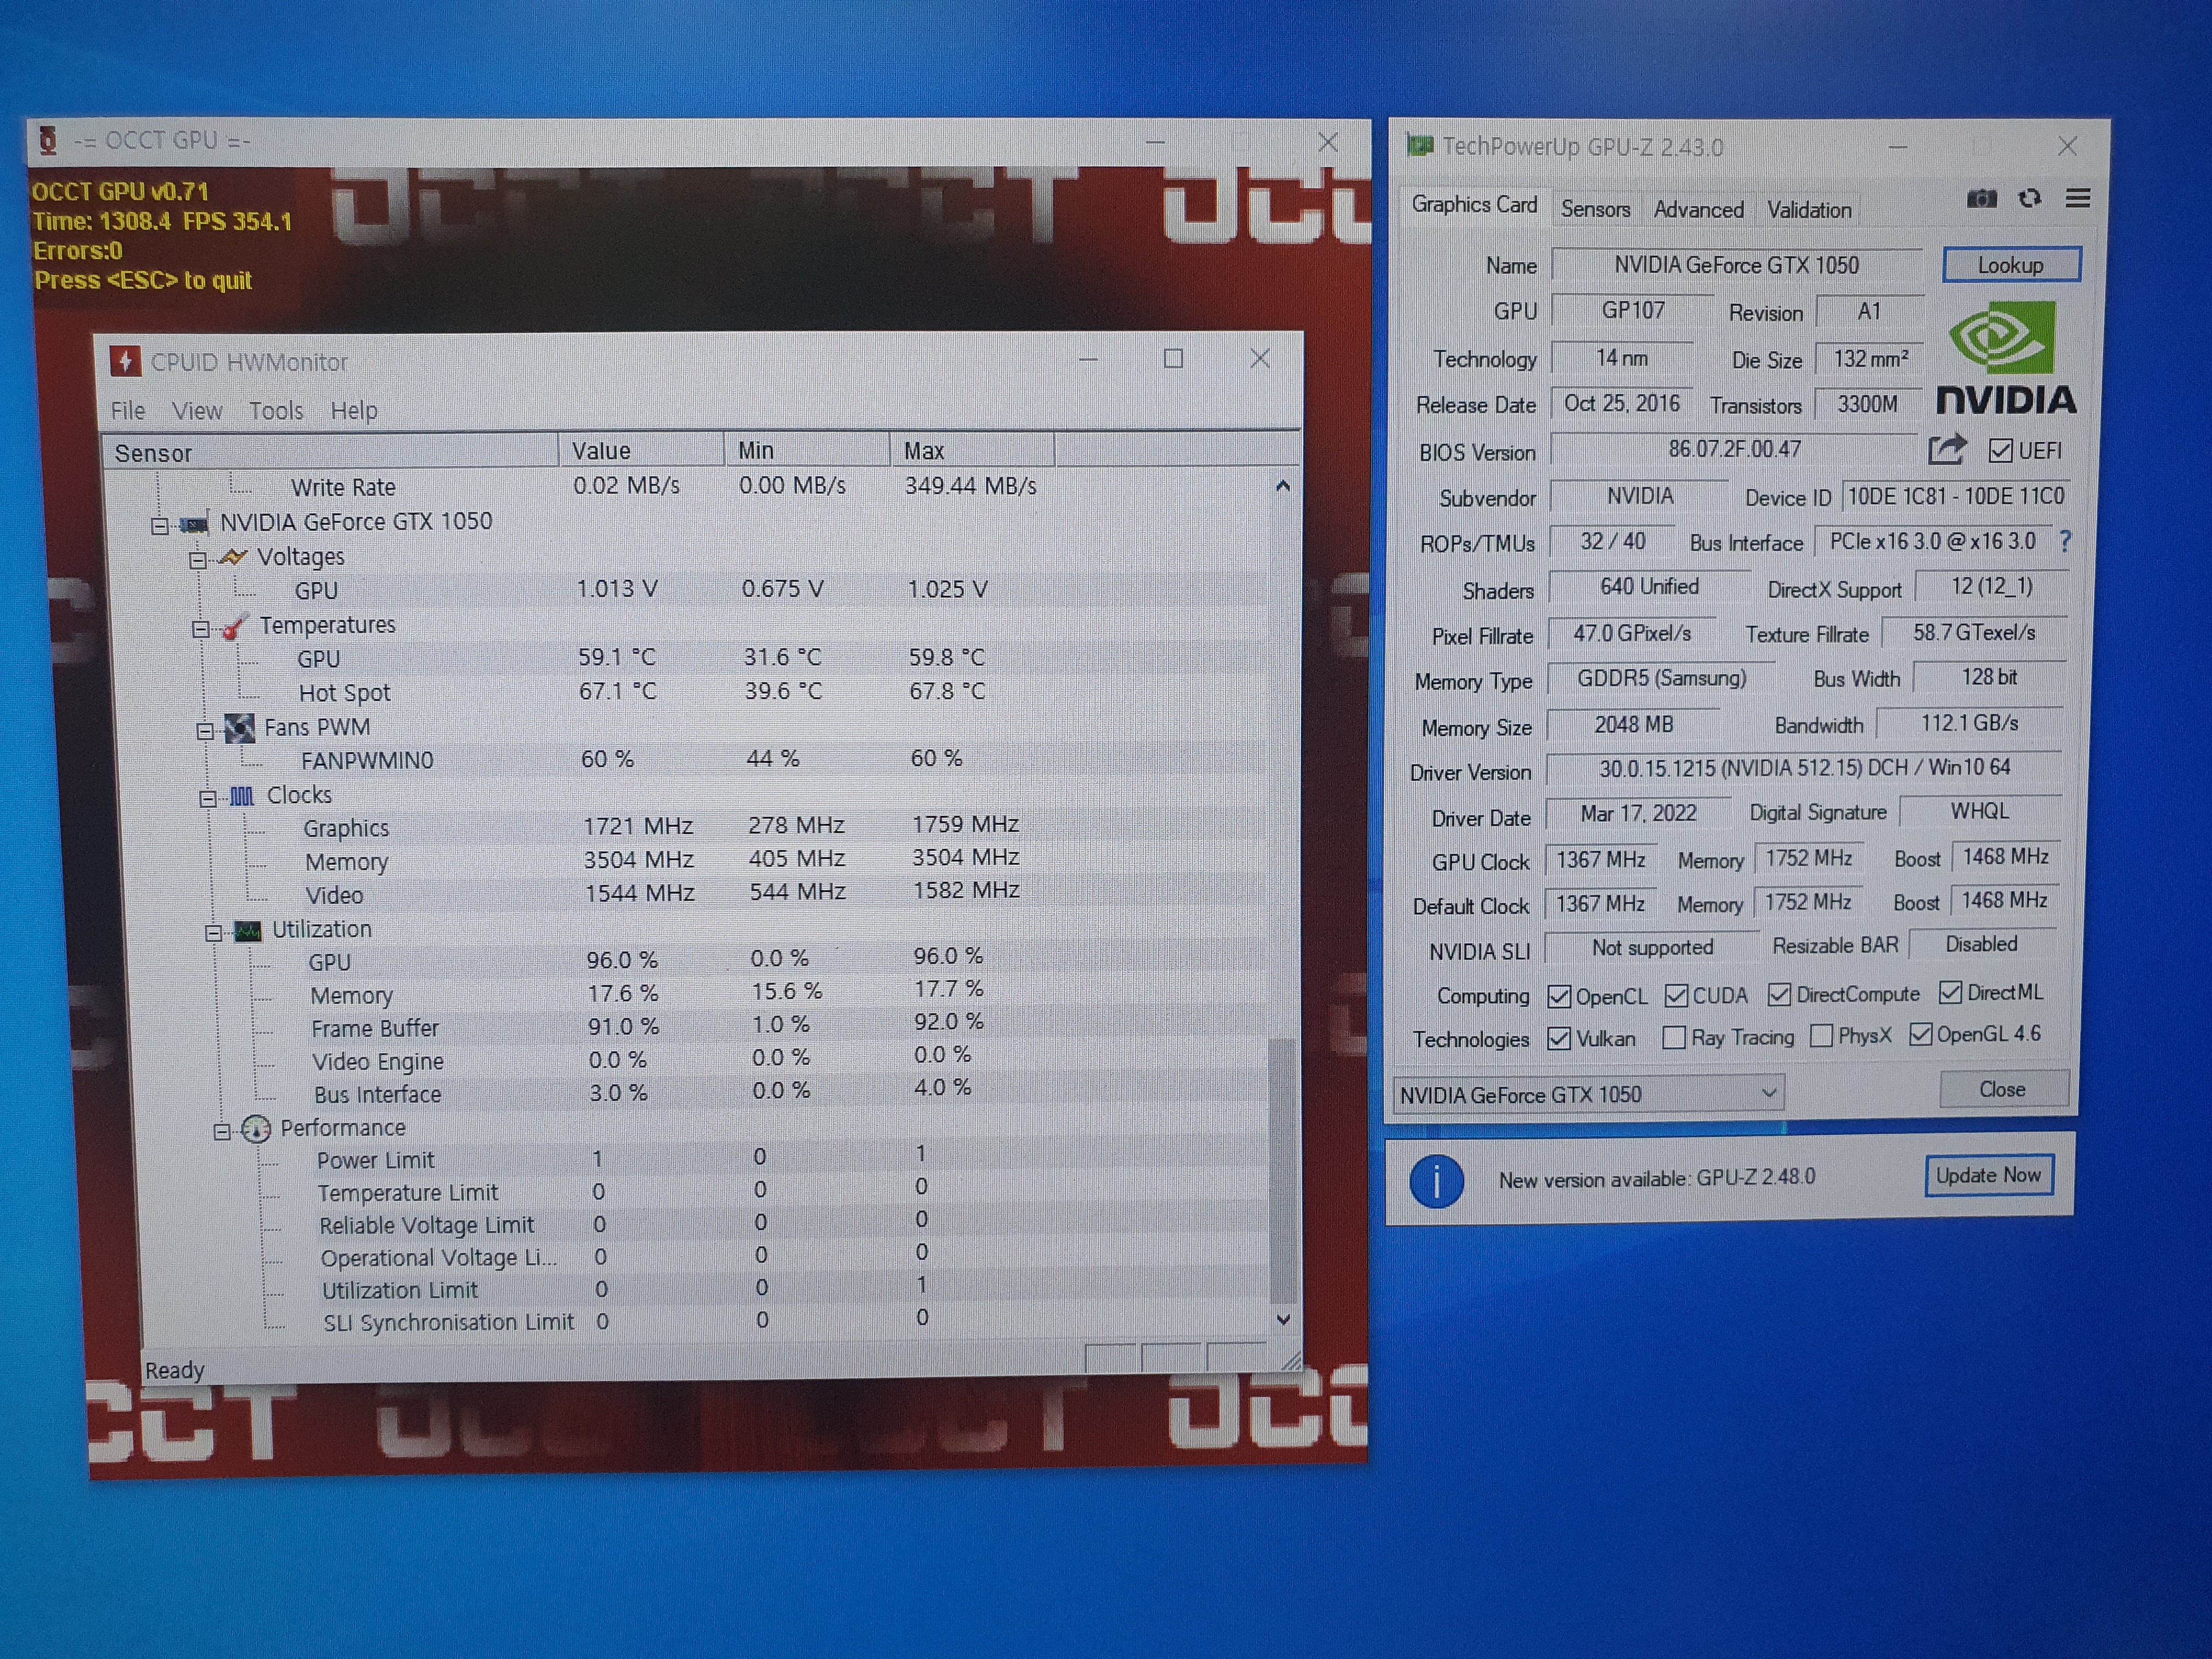Click the Clocks category icon
This screenshot has width=2212, height=1659.
coord(242,796)
